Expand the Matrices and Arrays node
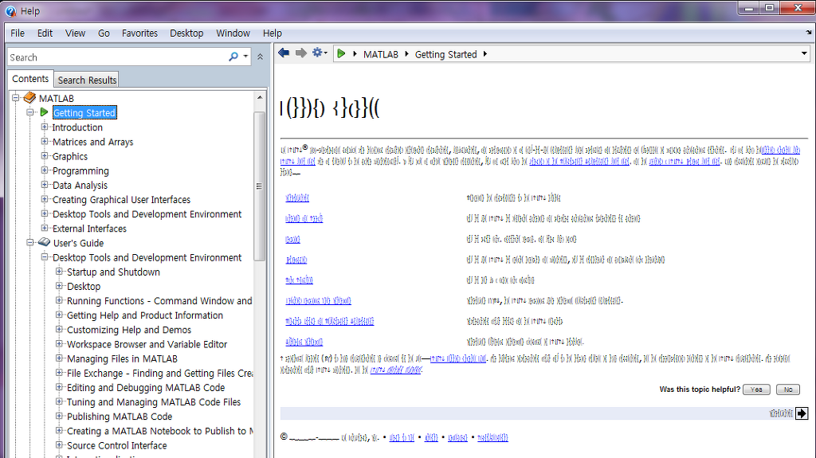Screen dimensions: 816x458 click(x=45, y=142)
